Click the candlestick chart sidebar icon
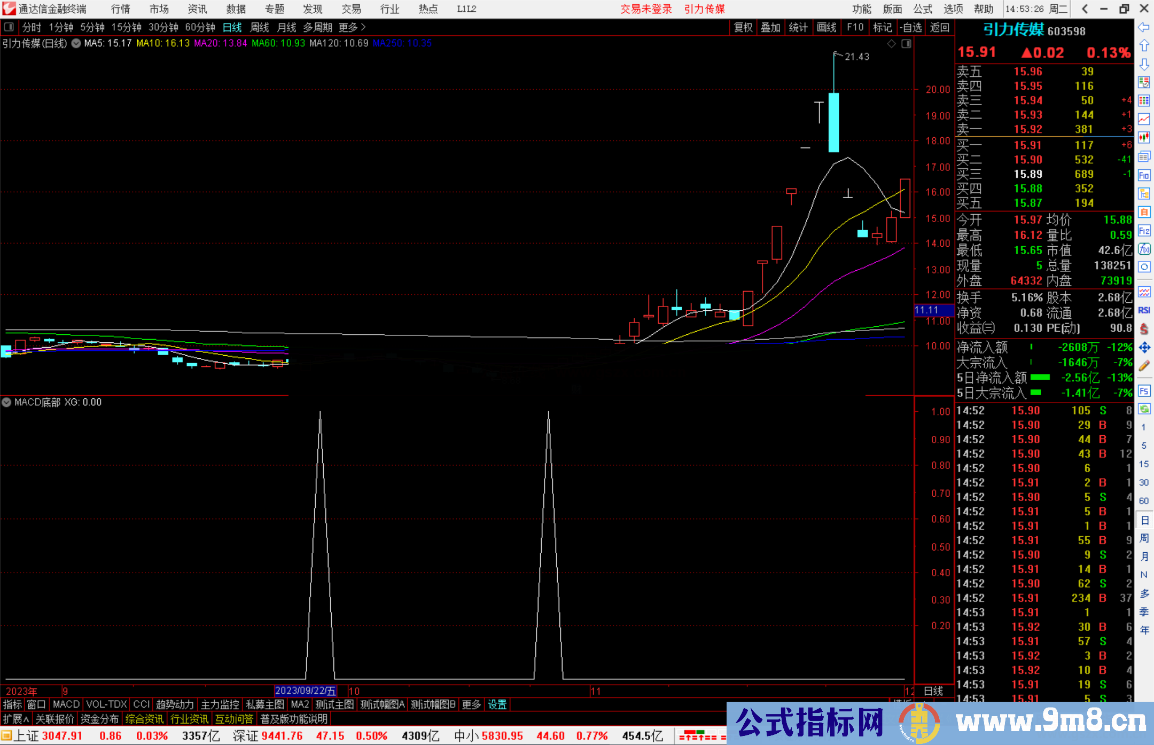This screenshot has width=1154, height=745. click(1144, 137)
